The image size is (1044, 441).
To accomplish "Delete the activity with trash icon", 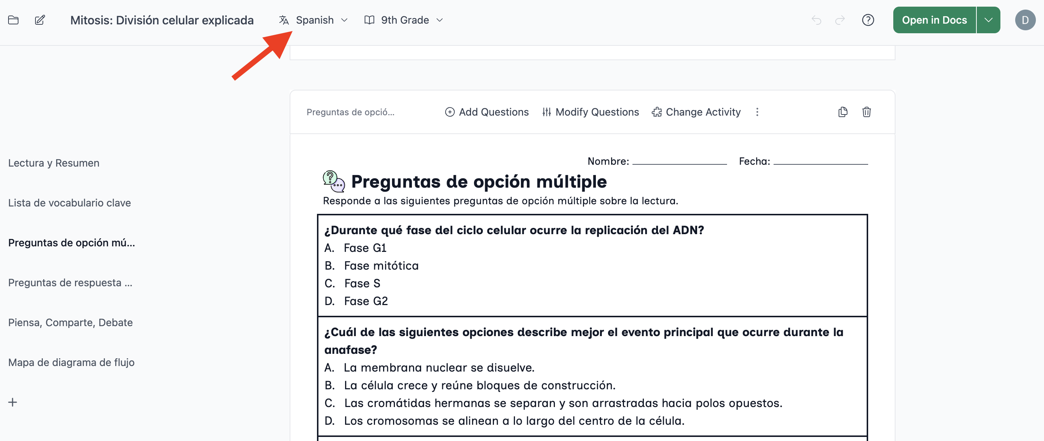I will click(x=866, y=112).
